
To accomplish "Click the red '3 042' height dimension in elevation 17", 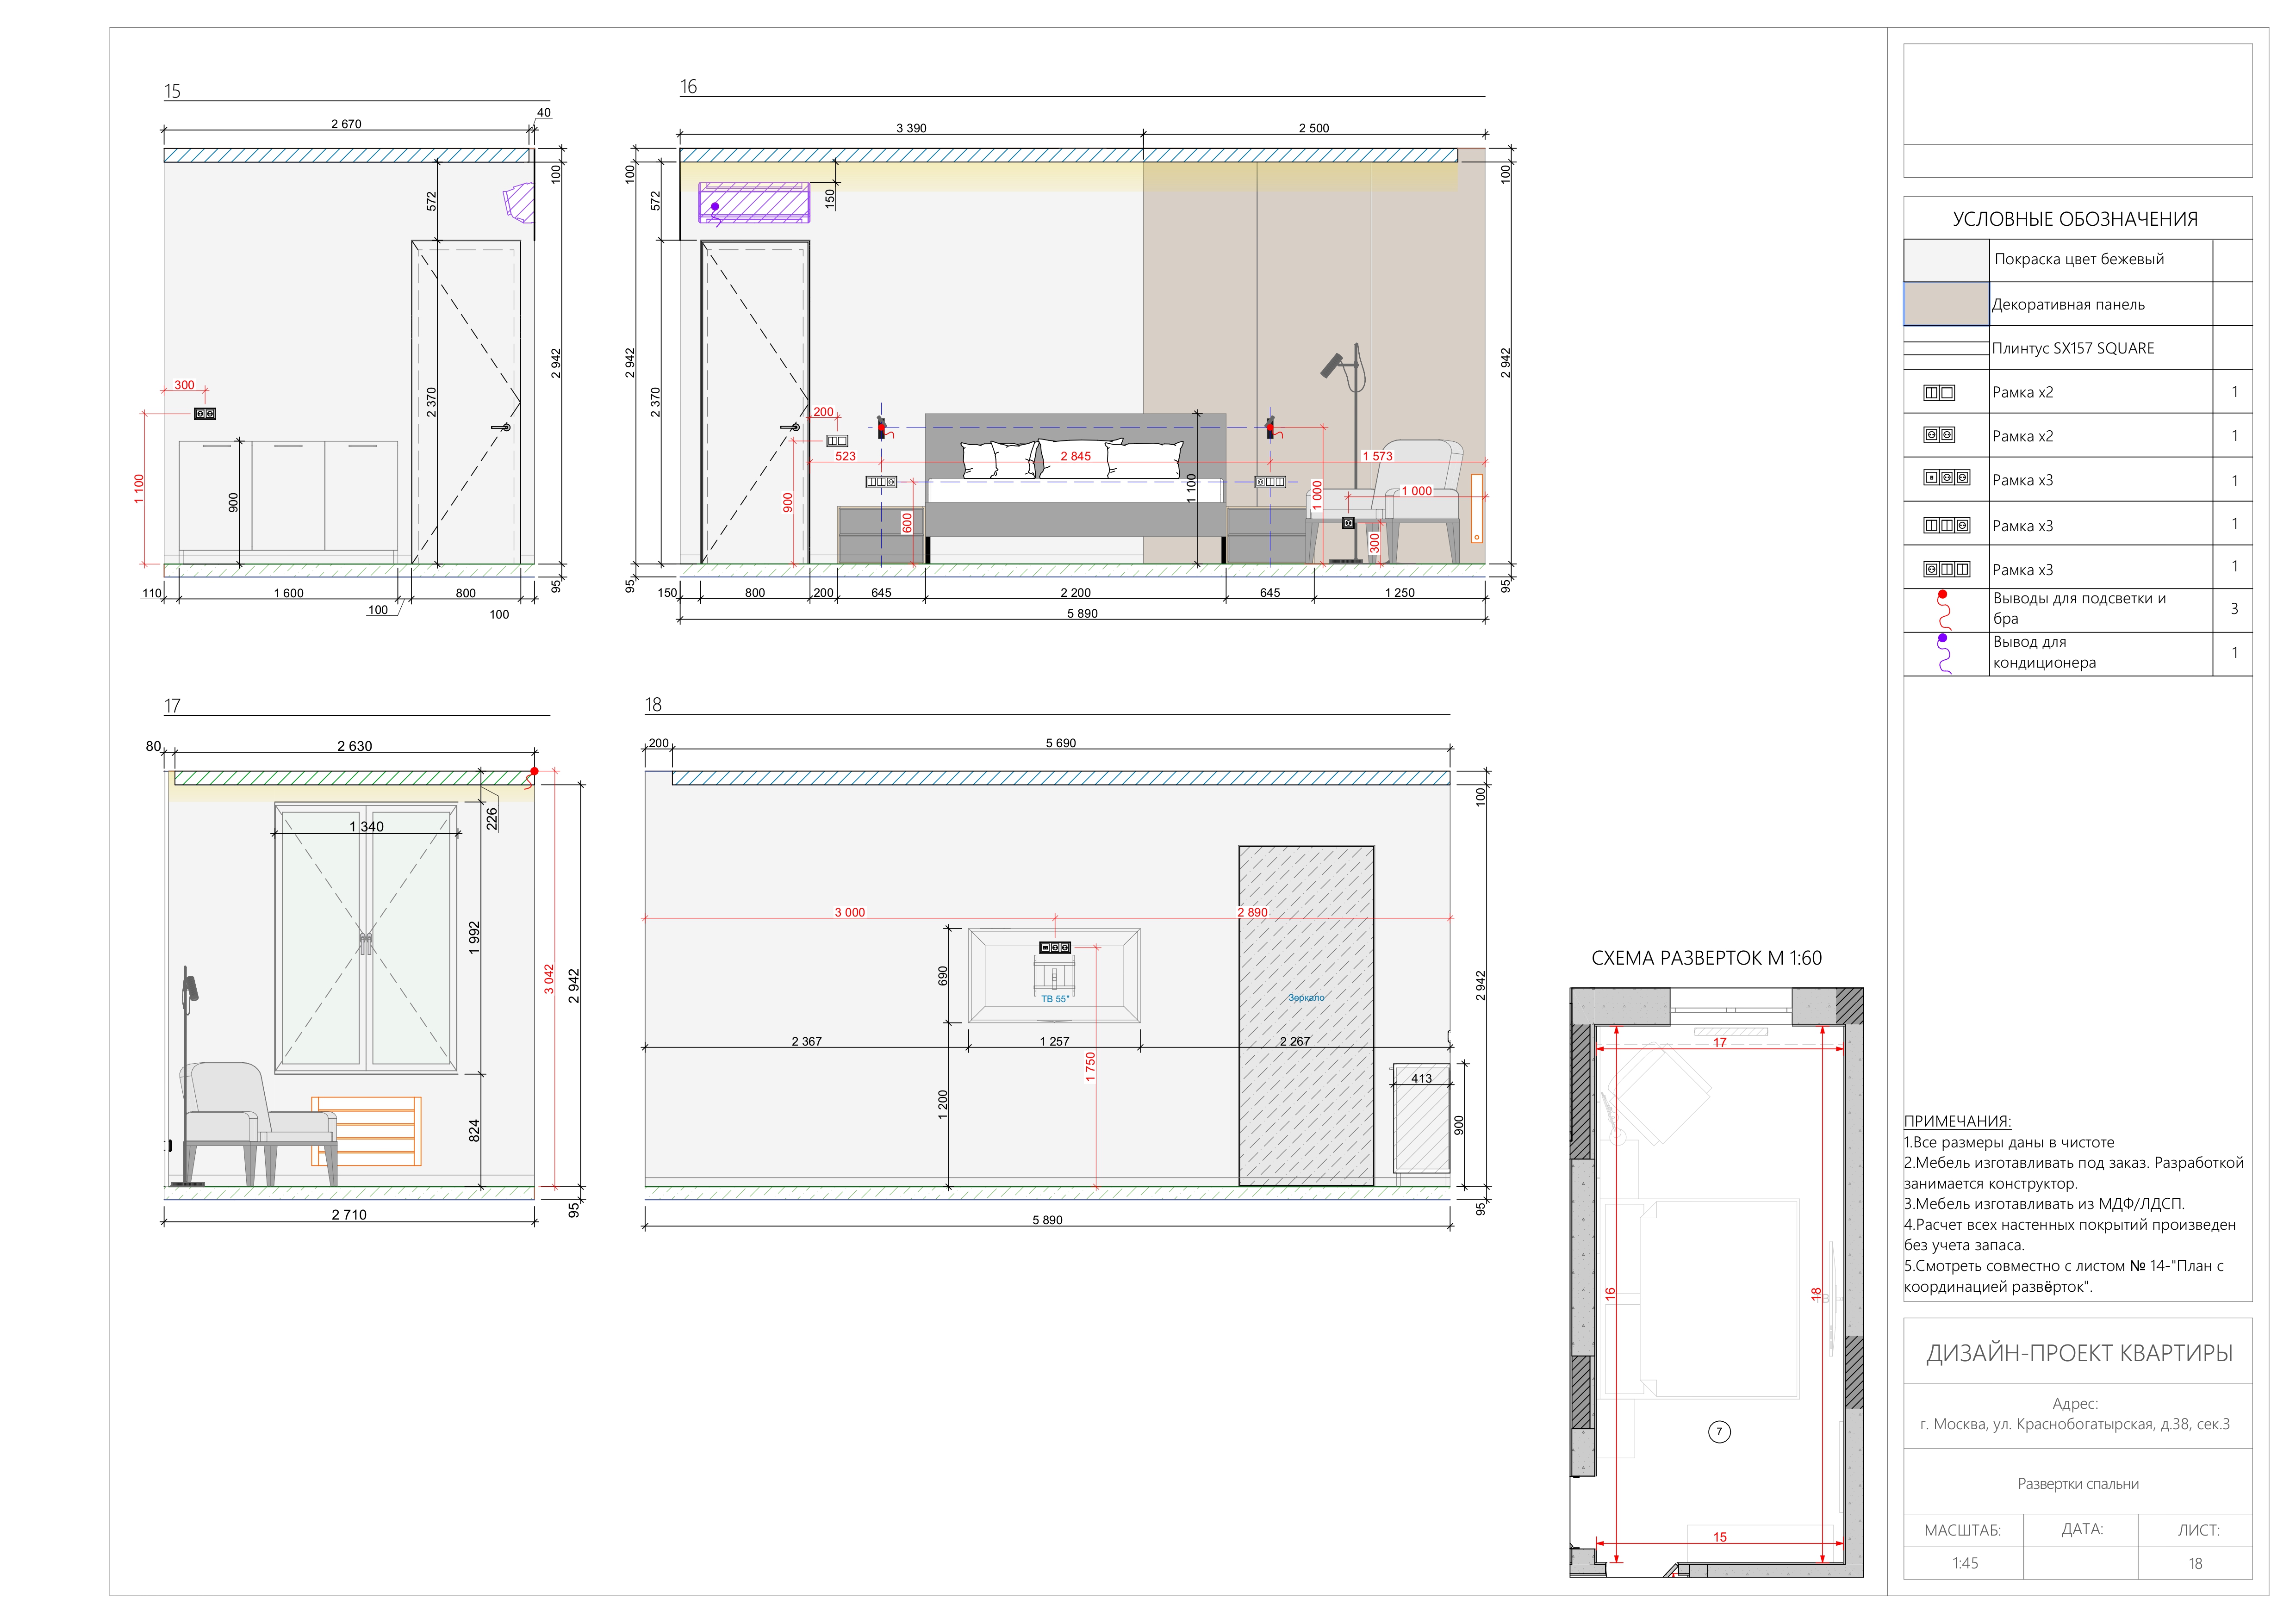I will tap(548, 979).
